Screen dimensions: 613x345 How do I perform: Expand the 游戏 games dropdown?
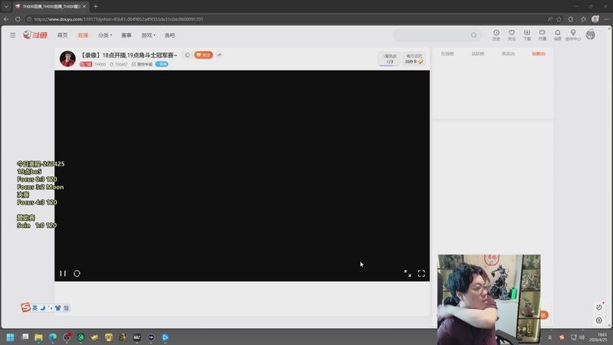(x=148, y=35)
